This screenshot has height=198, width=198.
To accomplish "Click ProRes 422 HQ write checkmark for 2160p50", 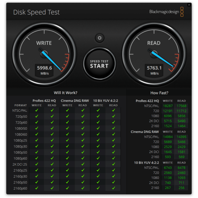I will [37, 182].
